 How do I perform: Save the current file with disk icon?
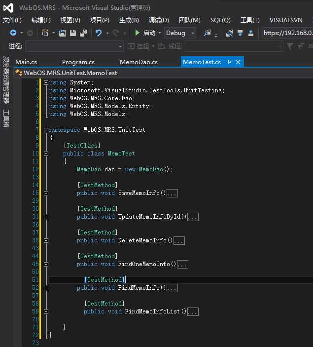click(x=73, y=33)
